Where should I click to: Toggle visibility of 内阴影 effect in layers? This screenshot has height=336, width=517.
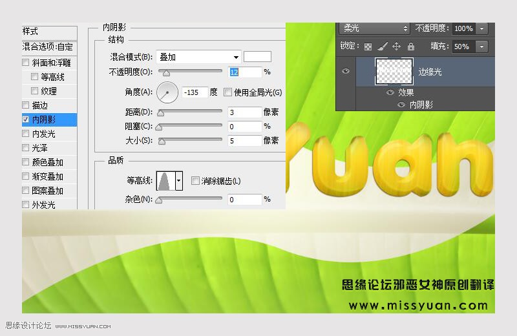click(x=401, y=105)
